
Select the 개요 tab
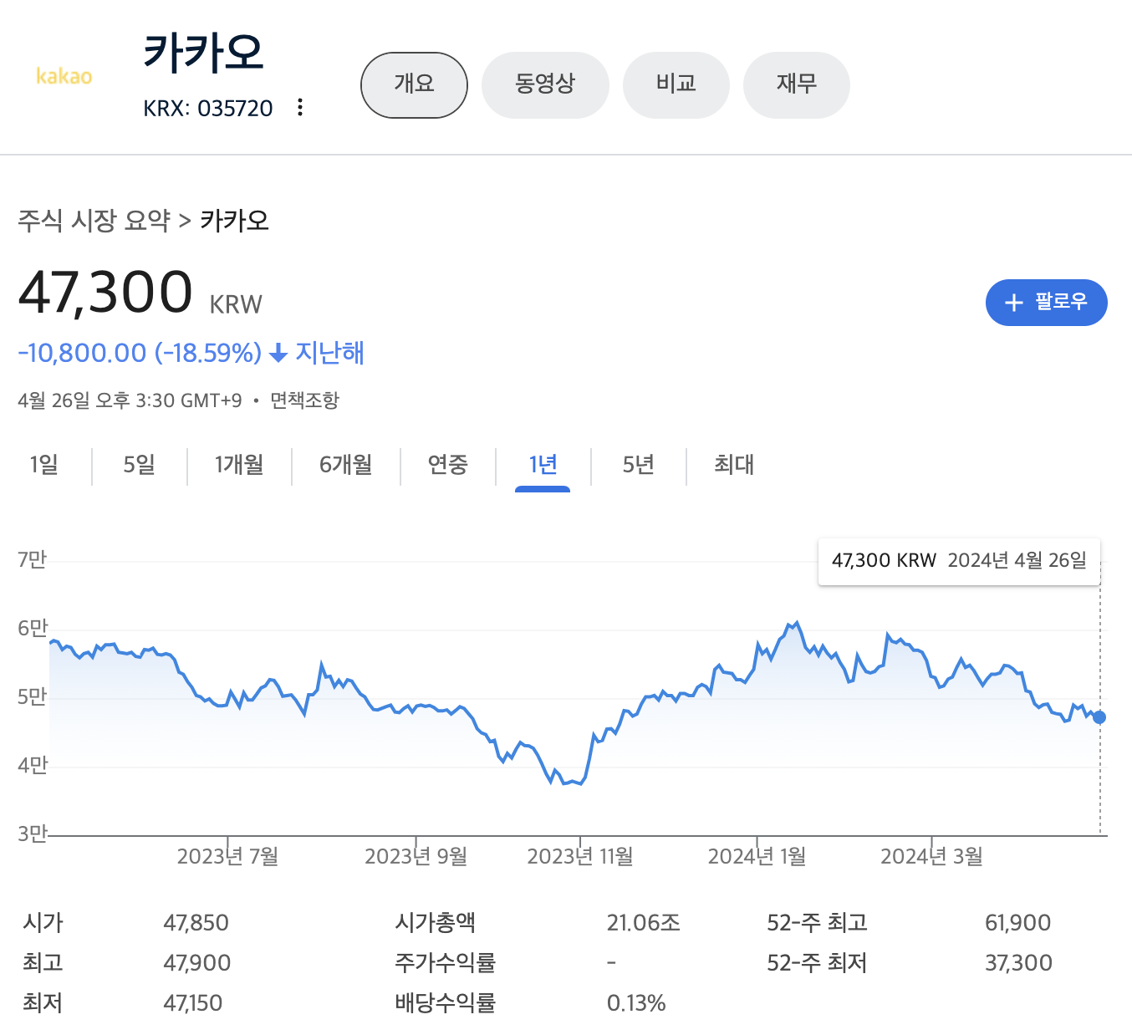414,84
